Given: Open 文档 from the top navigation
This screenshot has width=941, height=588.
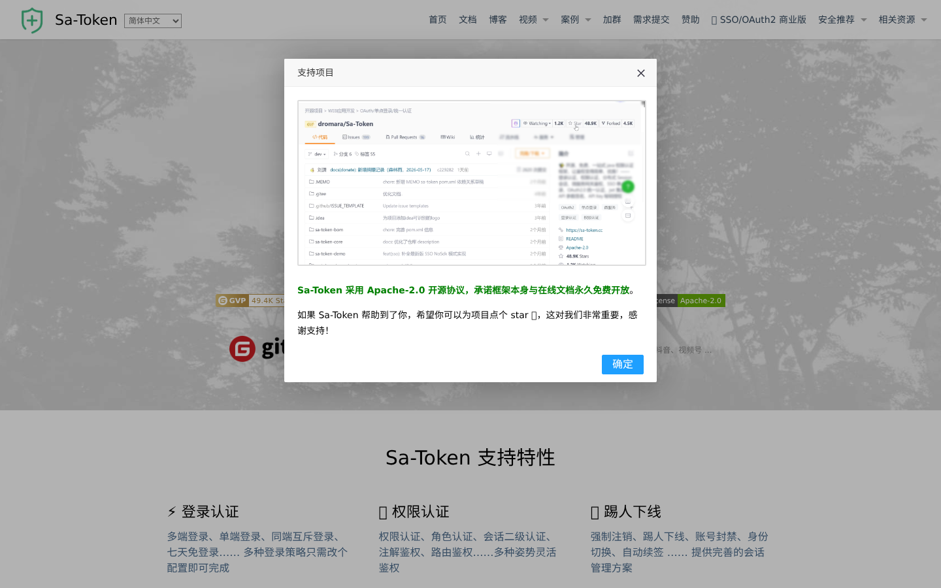Looking at the screenshot, I should pyautogui.click(x=468, y=20).
